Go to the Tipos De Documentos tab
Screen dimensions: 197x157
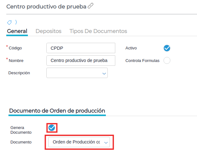[98, 31]
